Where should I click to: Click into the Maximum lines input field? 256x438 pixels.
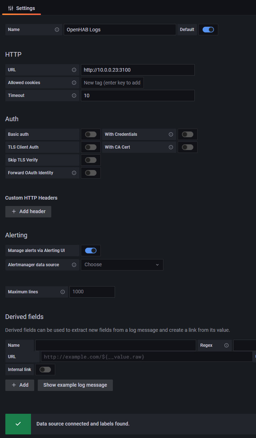(x=92, y=292)
